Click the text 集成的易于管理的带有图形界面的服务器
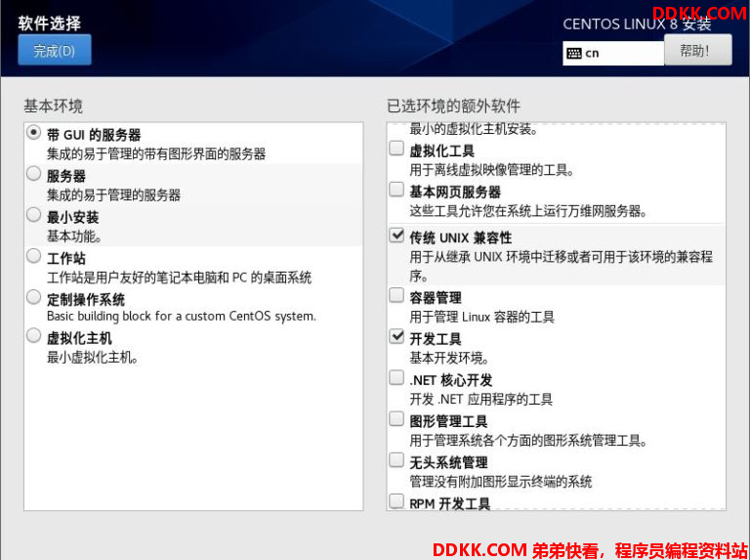750x560 pixels. (156, 154)
